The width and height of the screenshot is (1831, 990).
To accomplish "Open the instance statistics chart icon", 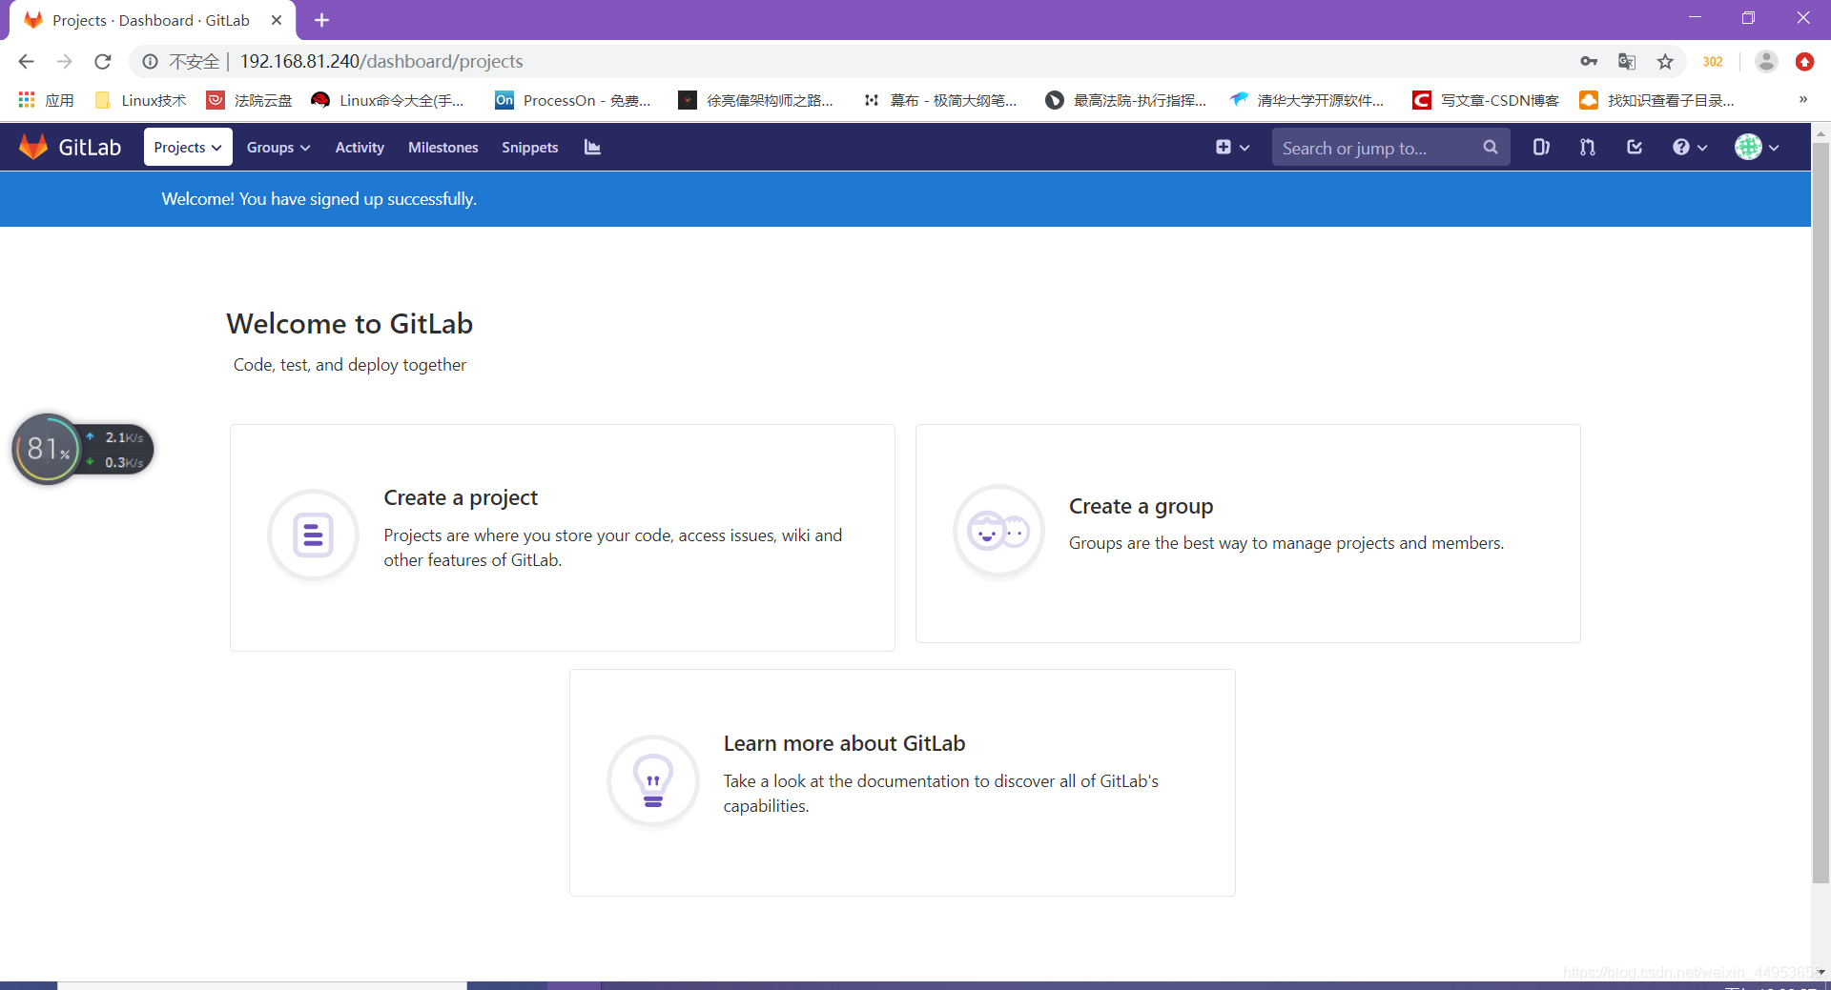I will (x=592, y=147).
